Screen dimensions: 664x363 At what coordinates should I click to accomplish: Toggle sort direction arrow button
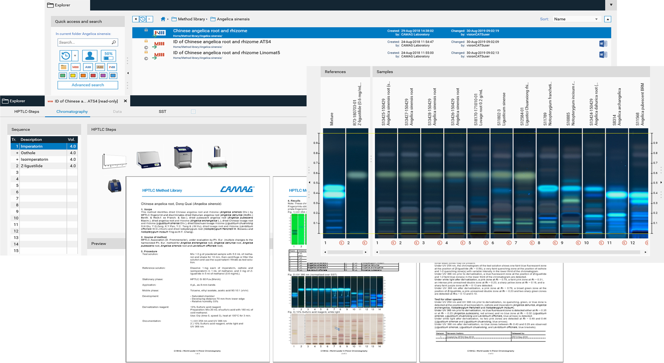[x=608, y=19]
